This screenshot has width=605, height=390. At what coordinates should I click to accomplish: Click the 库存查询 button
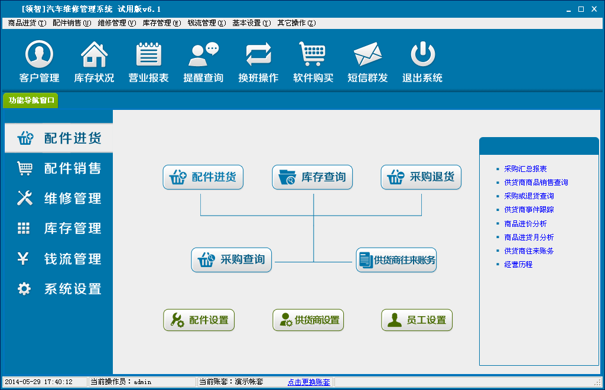pos(312,177)
